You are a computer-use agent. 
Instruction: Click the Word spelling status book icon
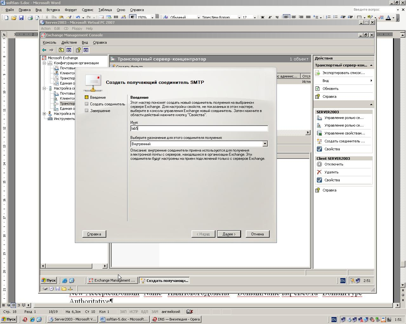(x=190, y=312)
